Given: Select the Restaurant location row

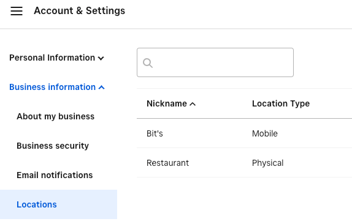Looking at the screenshot, I should point(244,163).
